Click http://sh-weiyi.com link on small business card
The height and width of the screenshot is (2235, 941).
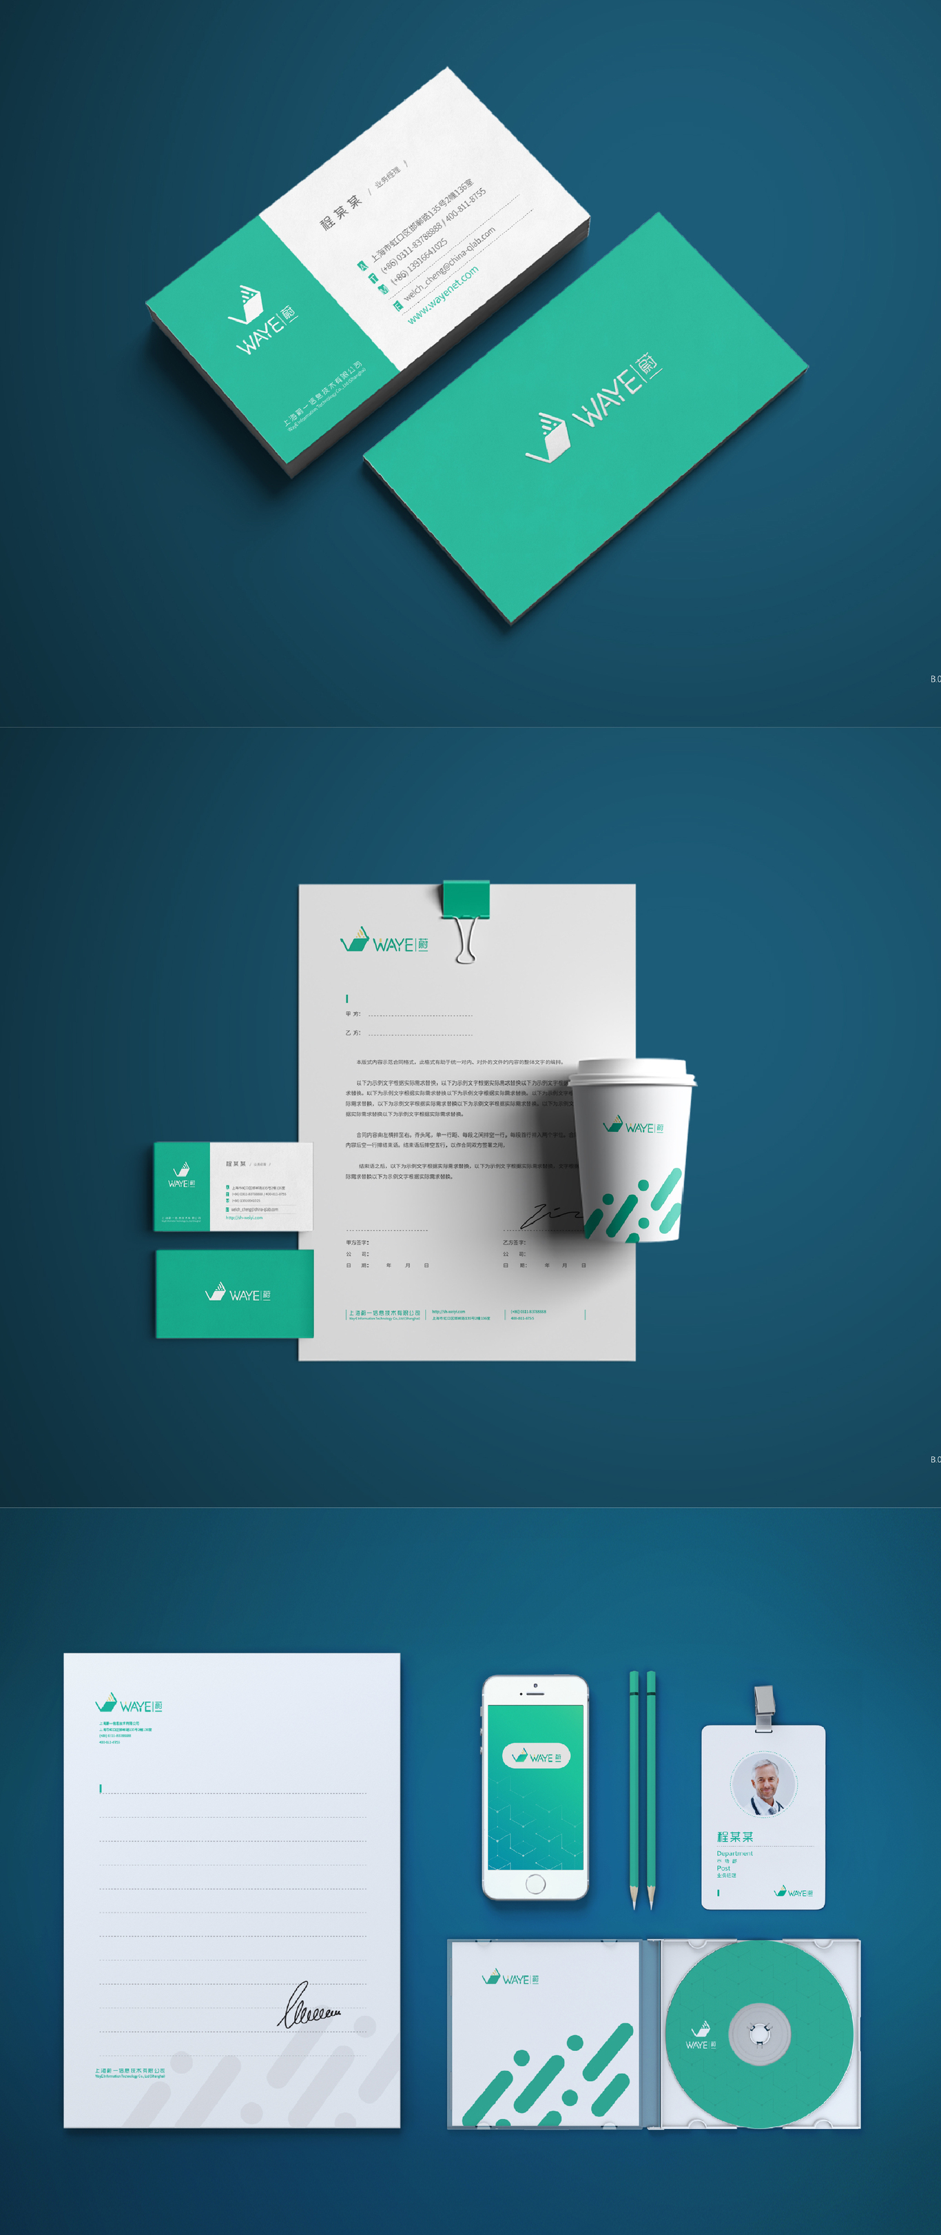tap(245, 1217)
